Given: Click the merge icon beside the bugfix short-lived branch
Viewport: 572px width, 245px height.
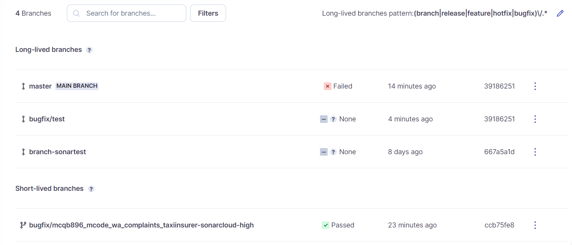Looking at the screenshot, I should coord(23,225).
